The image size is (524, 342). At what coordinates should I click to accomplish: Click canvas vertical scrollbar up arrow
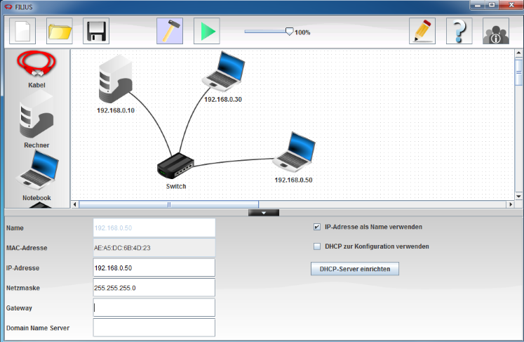pos(518,53)
